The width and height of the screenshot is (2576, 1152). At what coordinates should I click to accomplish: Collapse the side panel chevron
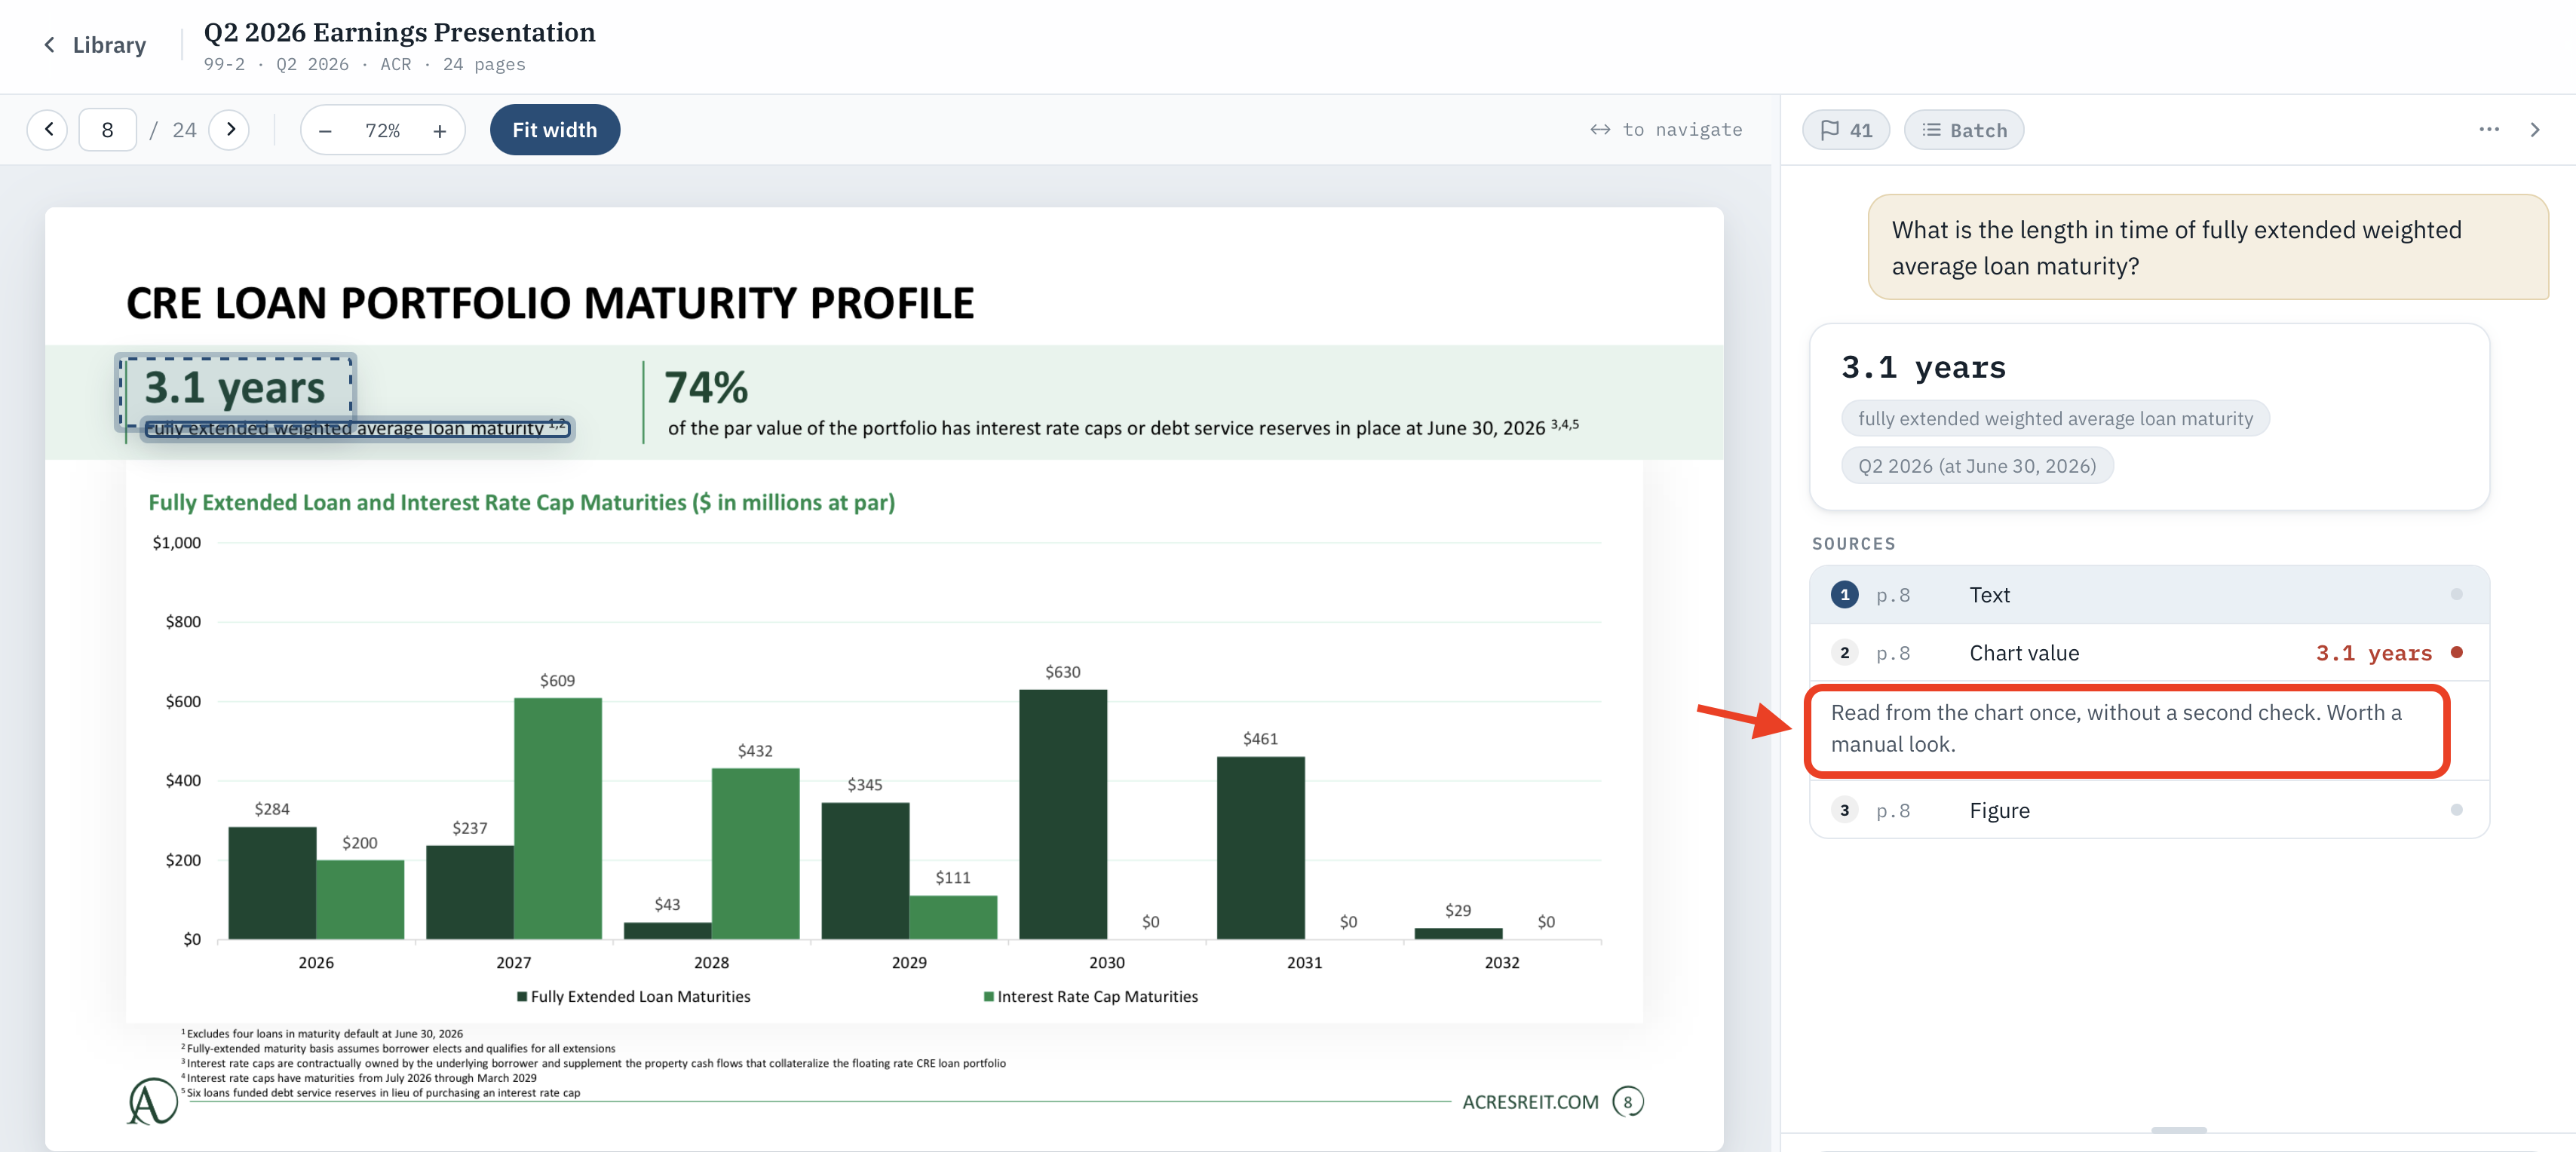2535,130
